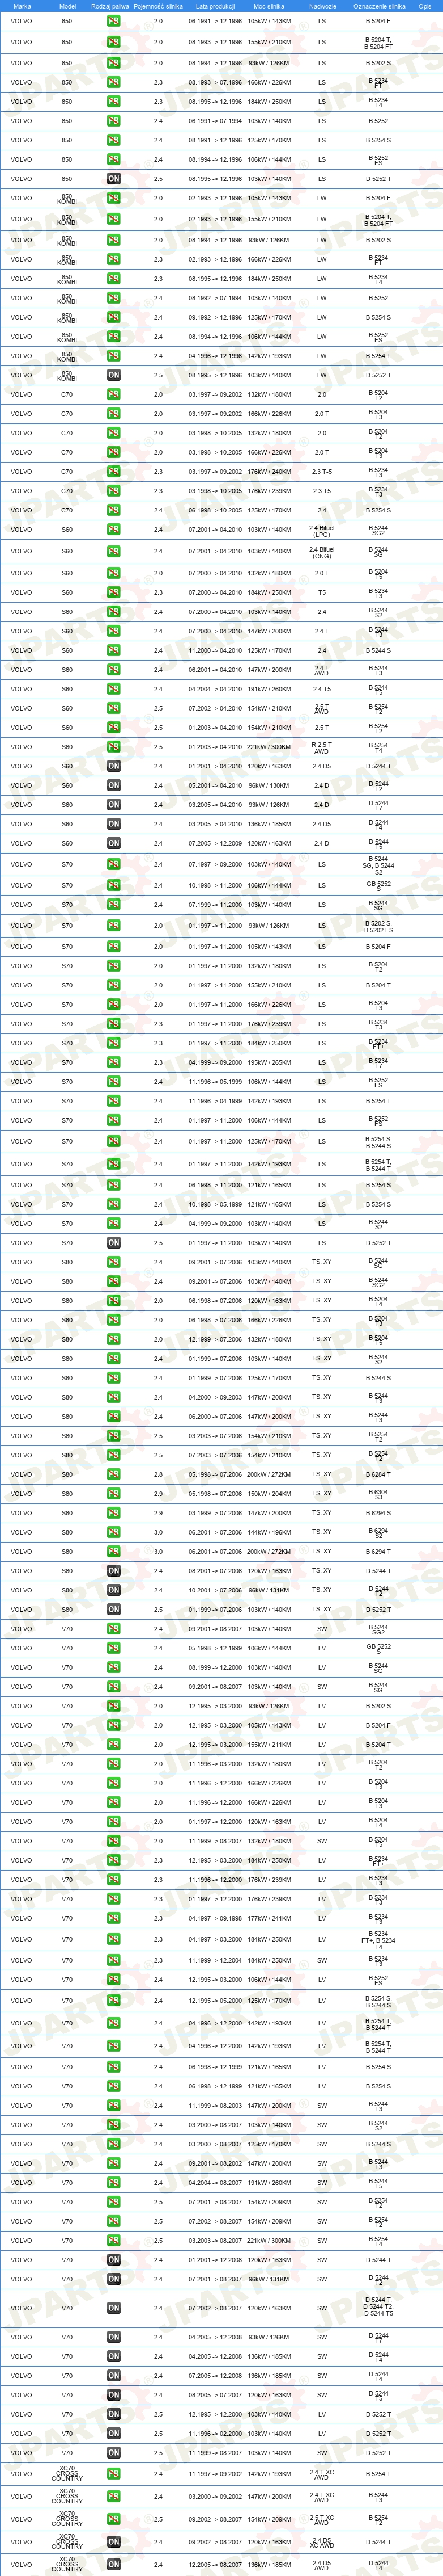Click the 2.4 Bifuel (LPG) cell

point(322,530)
